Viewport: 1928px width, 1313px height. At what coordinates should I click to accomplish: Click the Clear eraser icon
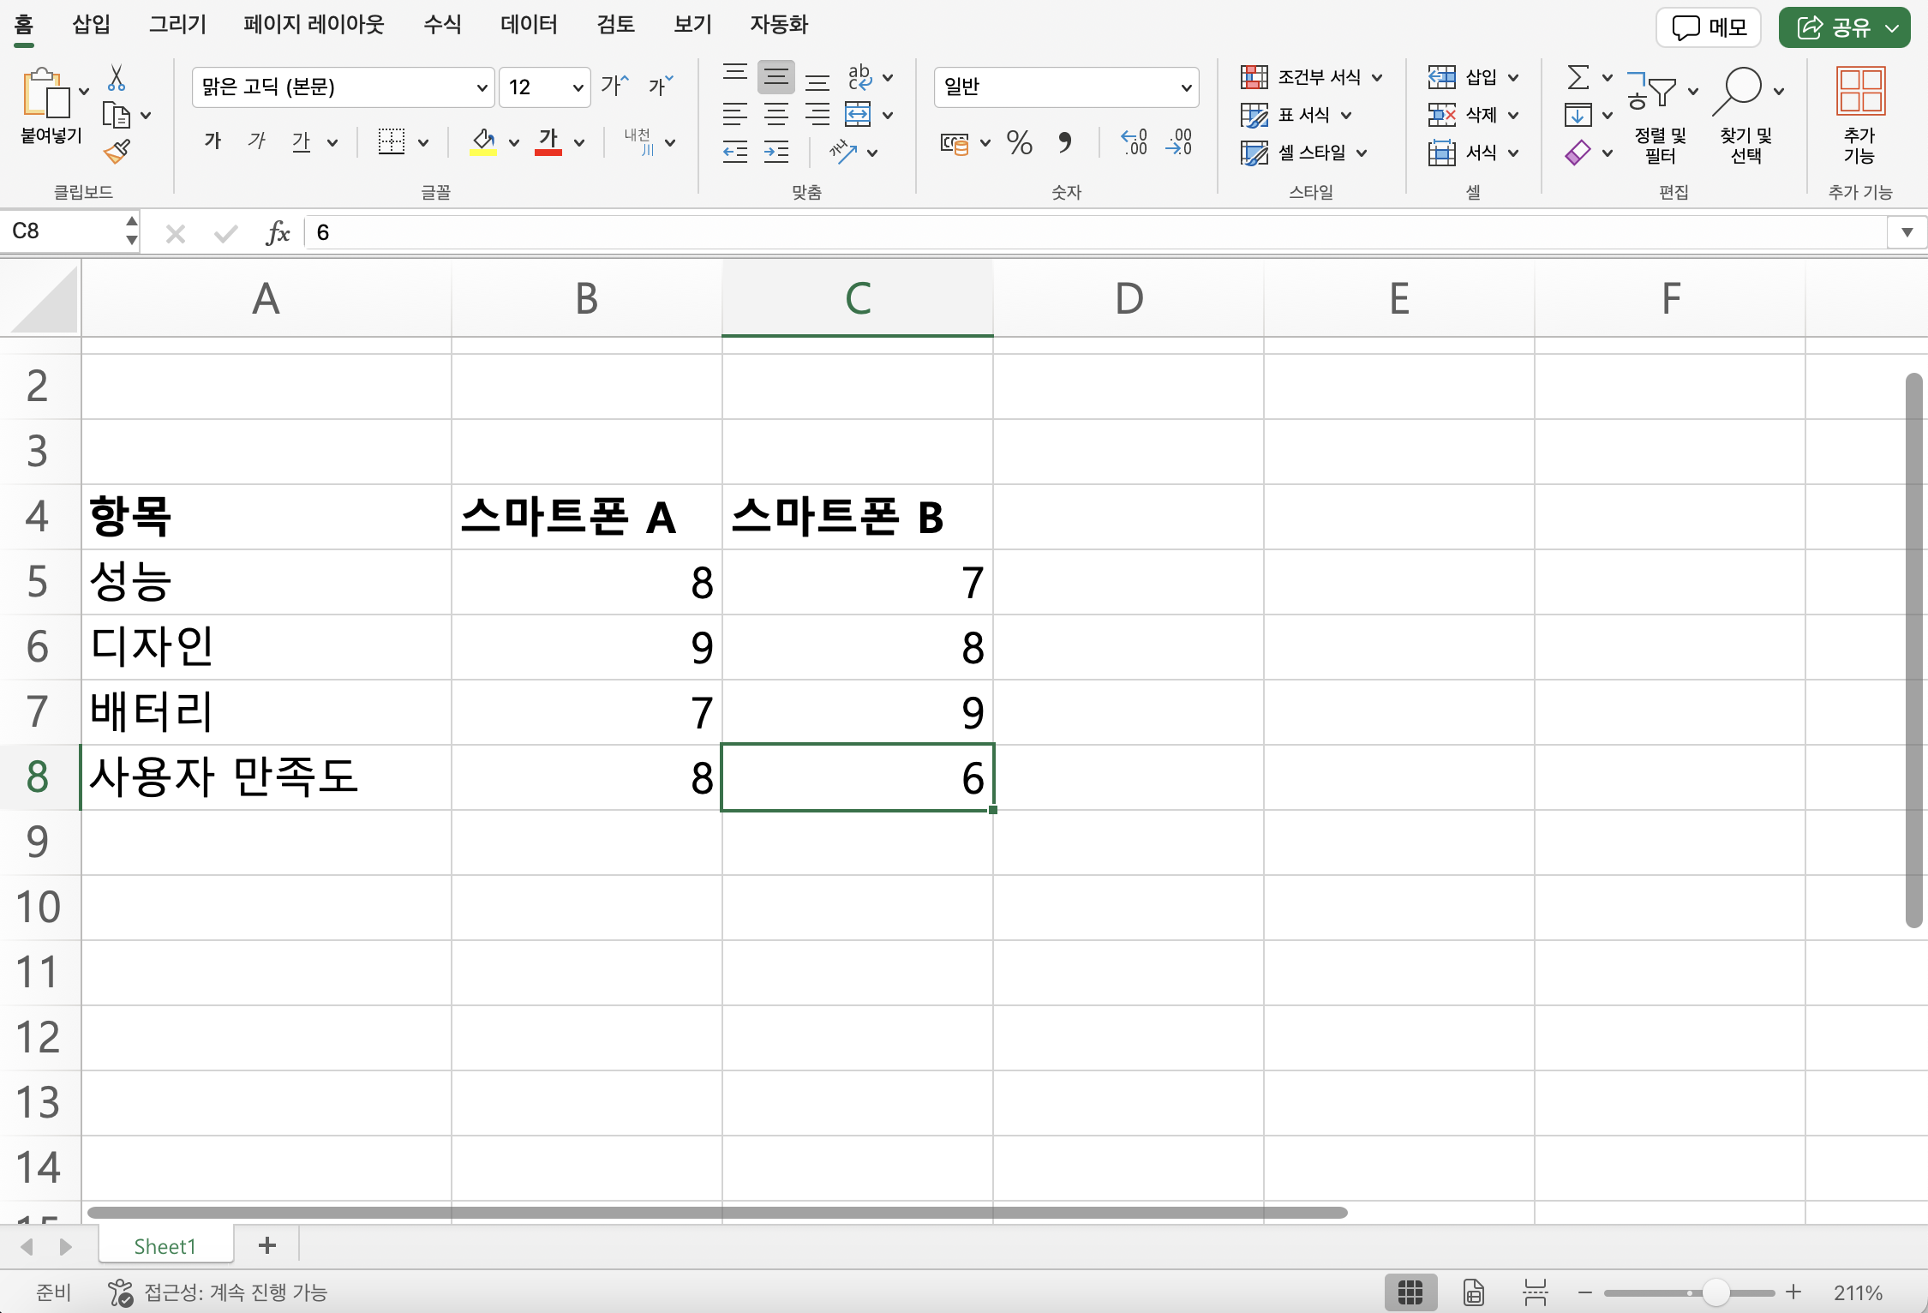[x=1578, y=153]
